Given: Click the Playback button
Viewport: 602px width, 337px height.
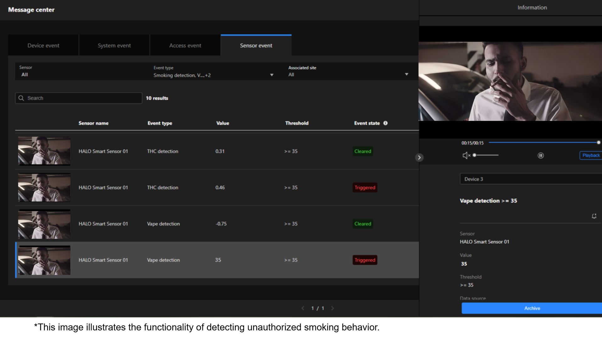Looking at the screenshot, I should (x=590, y=155).
